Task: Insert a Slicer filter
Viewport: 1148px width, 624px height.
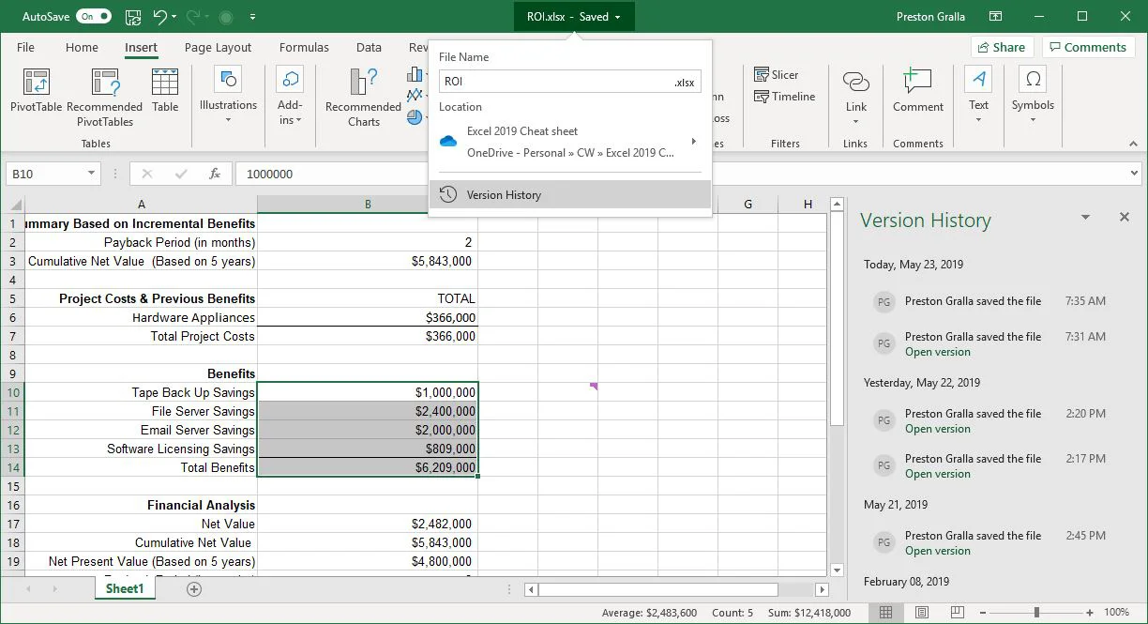Action: (777, 75)
